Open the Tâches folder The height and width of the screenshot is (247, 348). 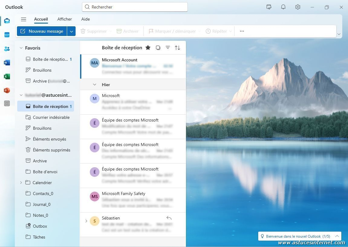click(46, 237)
